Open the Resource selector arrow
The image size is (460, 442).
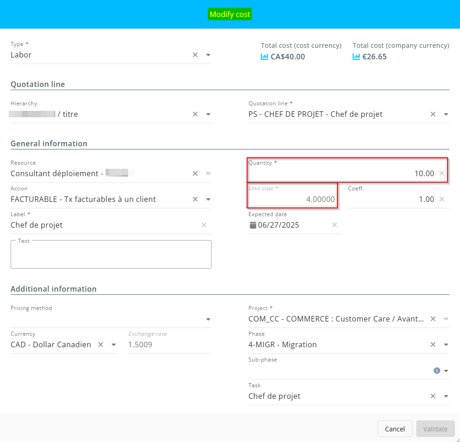(x=208, y=173)
